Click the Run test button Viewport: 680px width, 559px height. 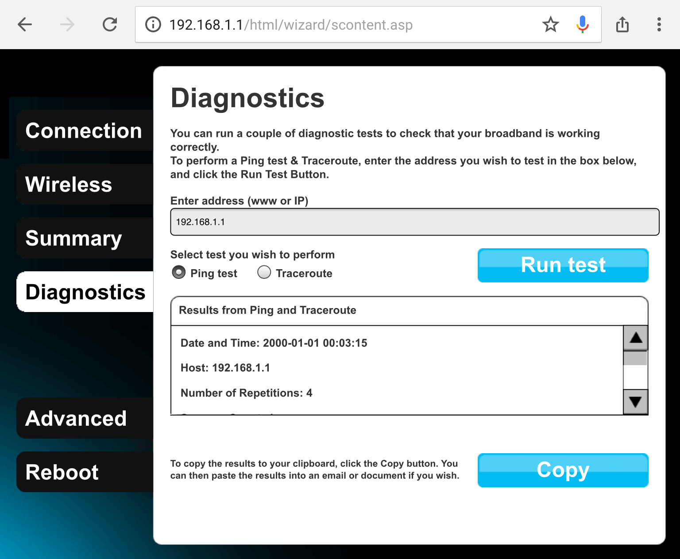[x=563, y=265]
